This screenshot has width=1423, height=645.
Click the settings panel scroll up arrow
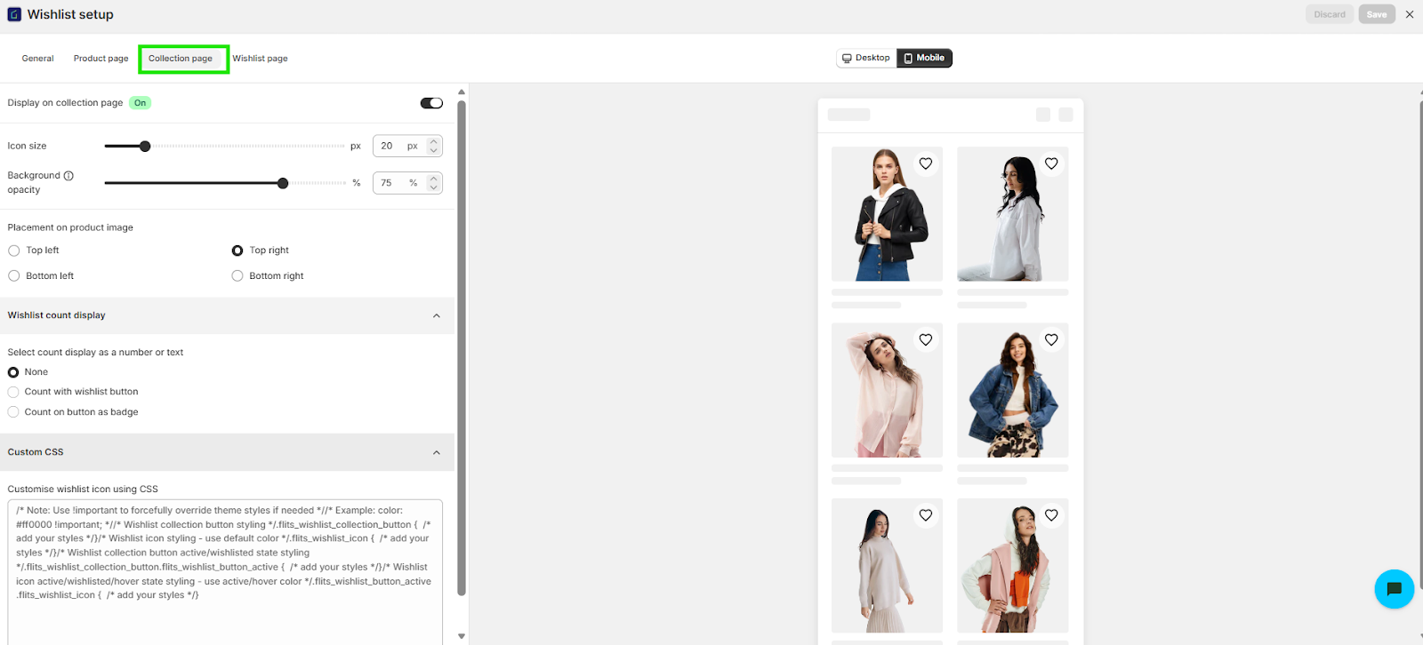(x=462, y=92)
